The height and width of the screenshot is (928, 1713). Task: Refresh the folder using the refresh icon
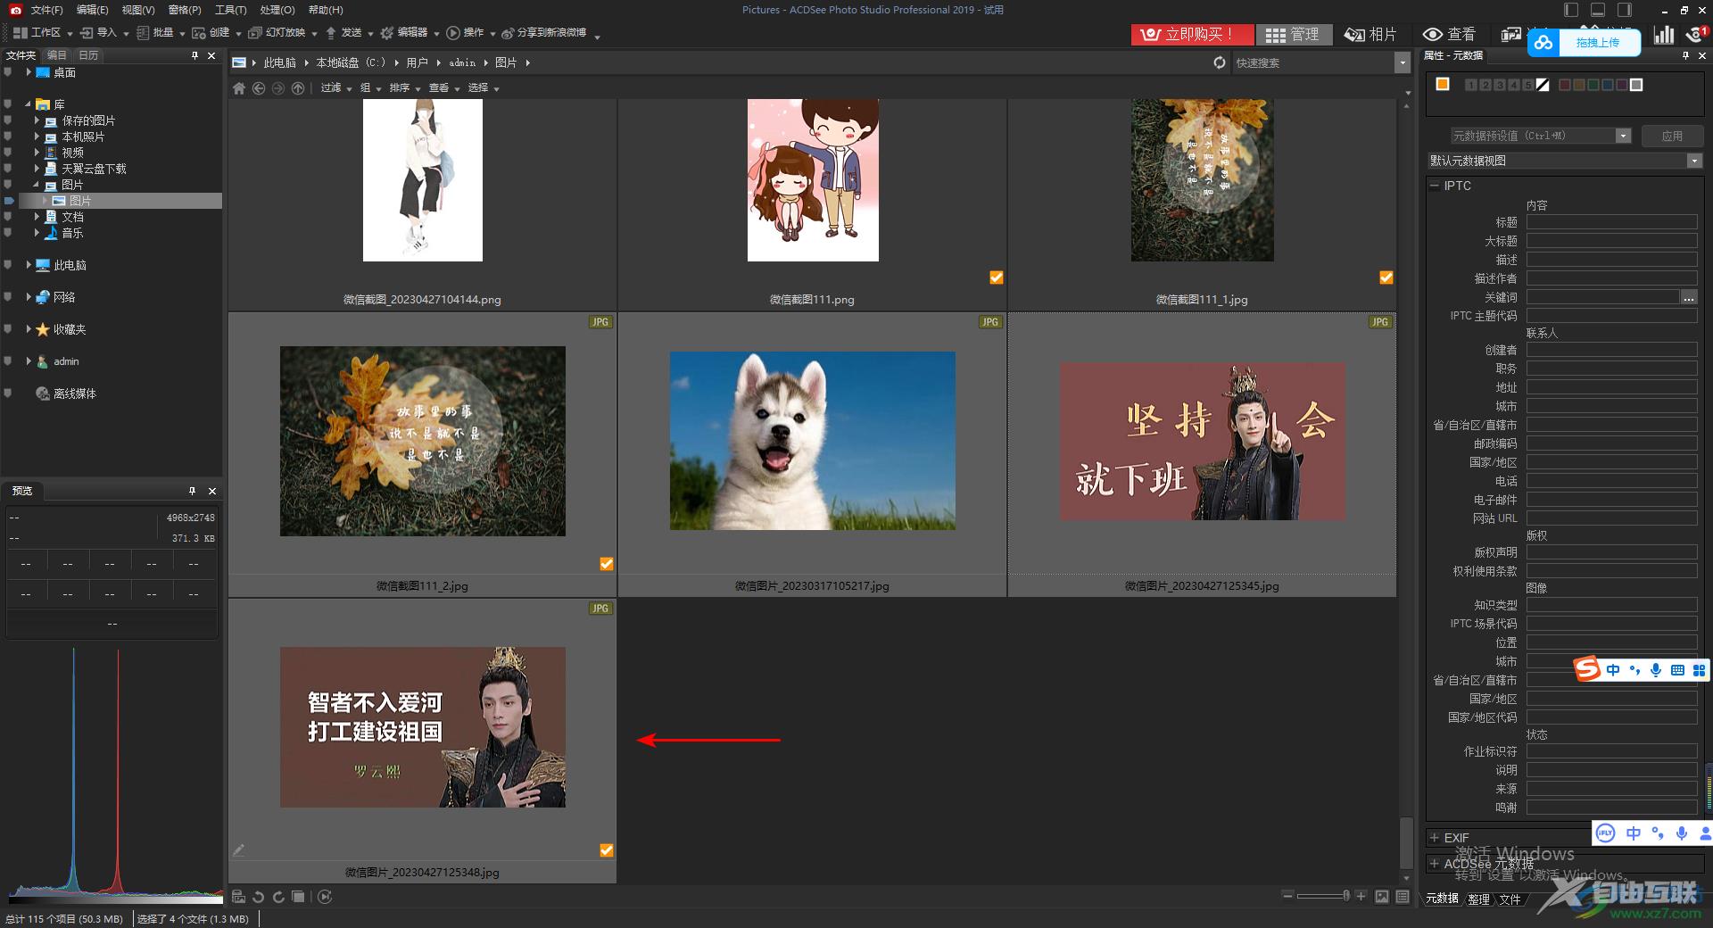(1220, 62)
